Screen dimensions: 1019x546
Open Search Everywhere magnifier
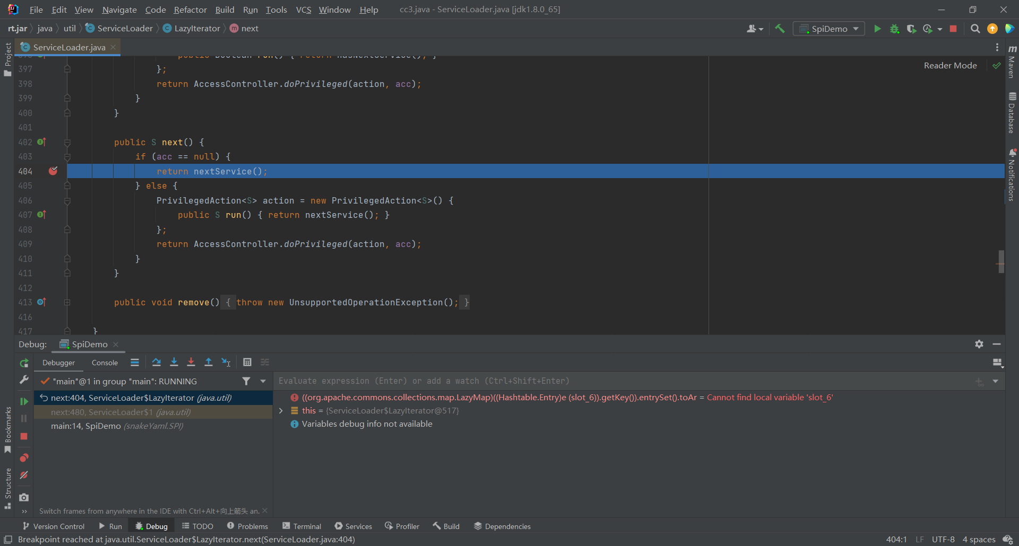[x=975, y=29]
